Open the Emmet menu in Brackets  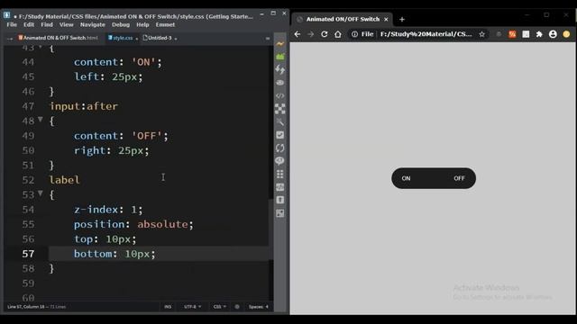(x=165, y=24)
